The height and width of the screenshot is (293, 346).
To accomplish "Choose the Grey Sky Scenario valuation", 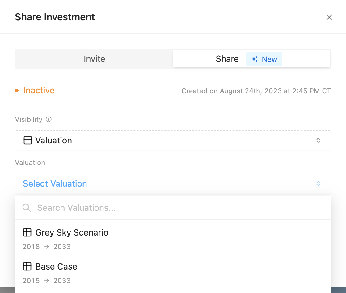I will [x=72, y=232].
